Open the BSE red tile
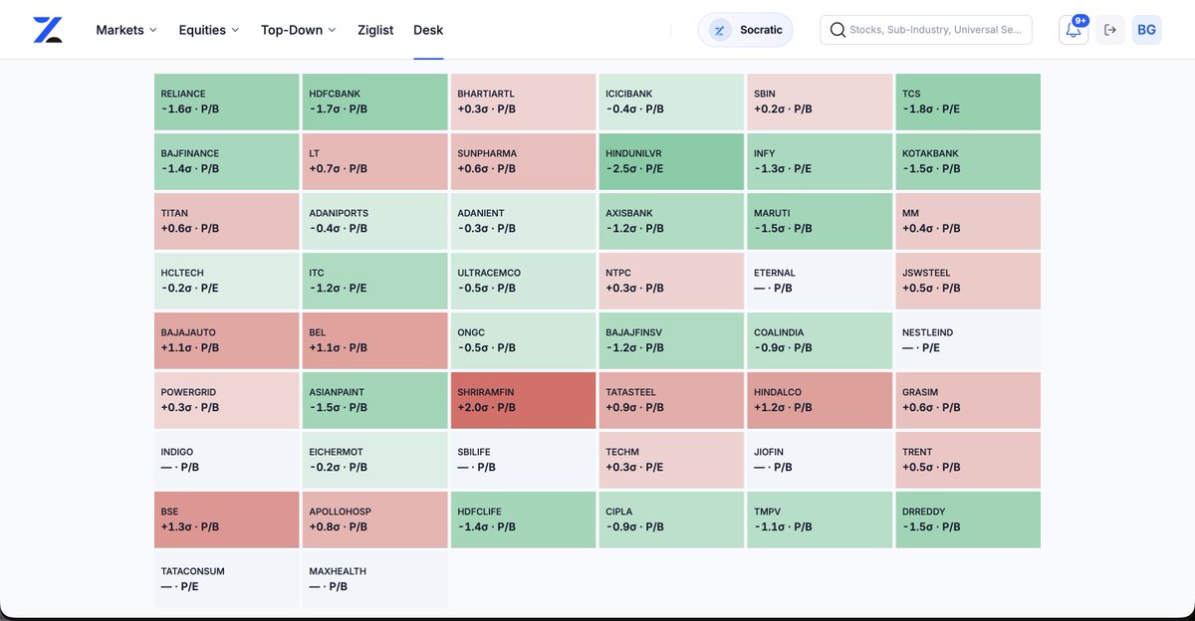 [226, 519]
